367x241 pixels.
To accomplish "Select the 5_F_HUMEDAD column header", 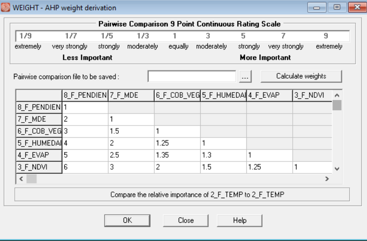I will click(223, 95).
